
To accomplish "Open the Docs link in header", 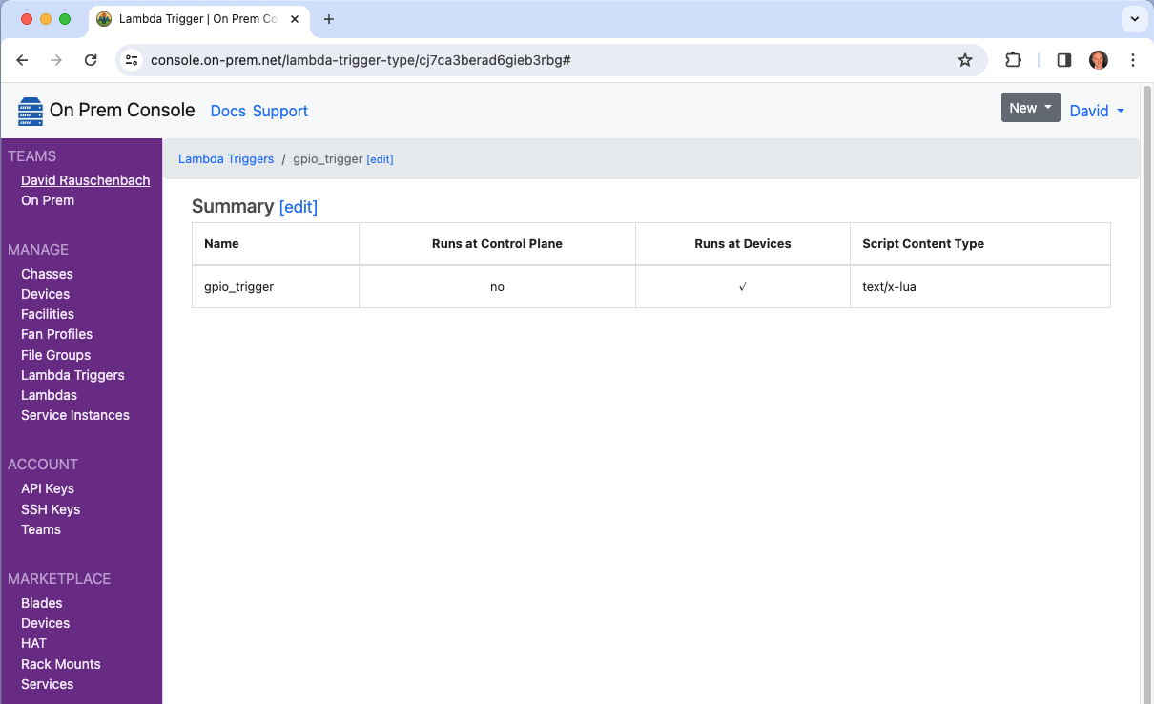I will click(x=228, y=111).
